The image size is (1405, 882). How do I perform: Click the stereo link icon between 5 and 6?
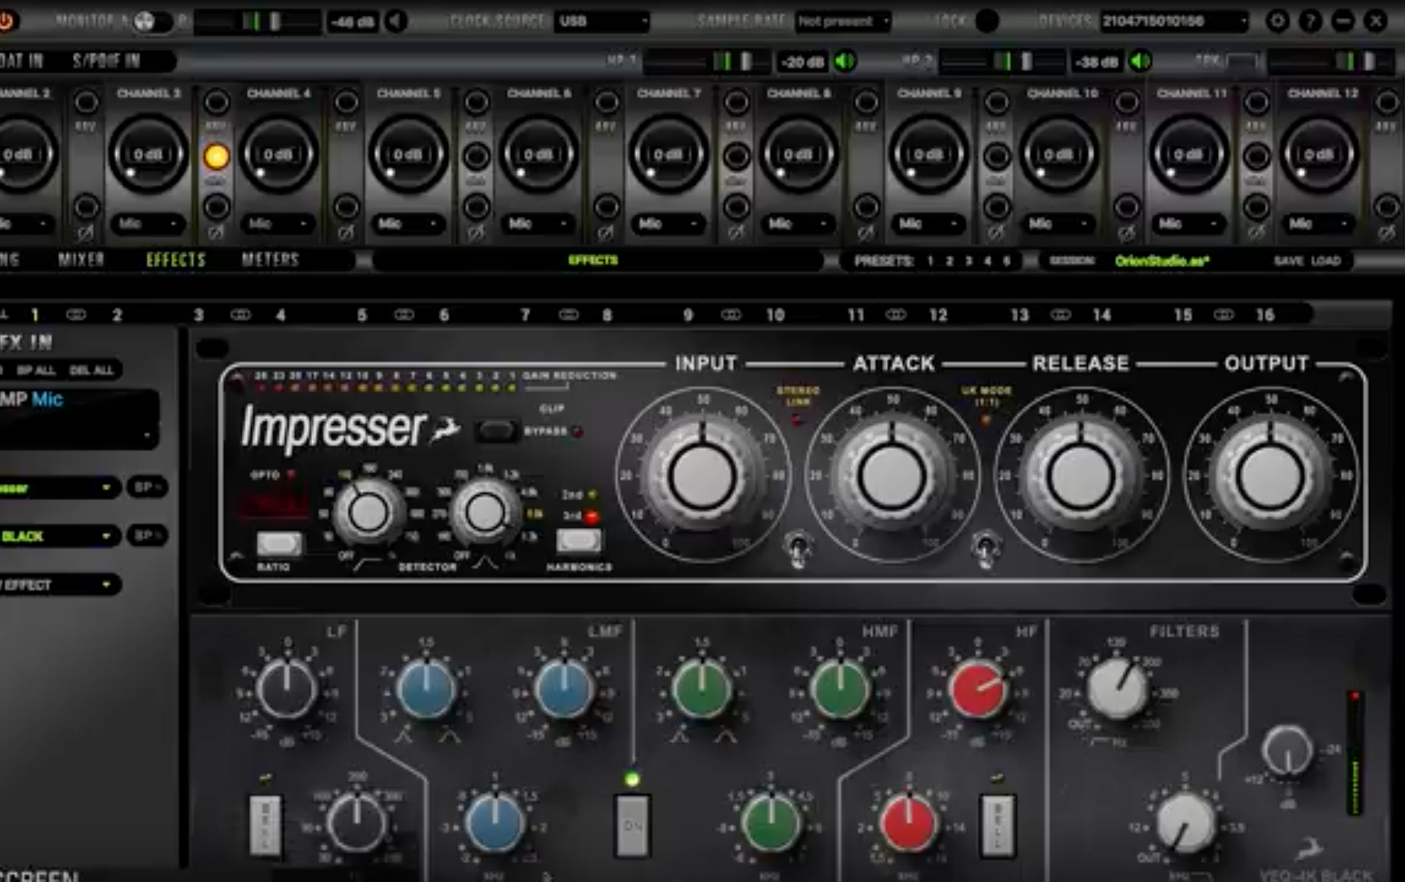pyautogui.click(x=404, y=315)
